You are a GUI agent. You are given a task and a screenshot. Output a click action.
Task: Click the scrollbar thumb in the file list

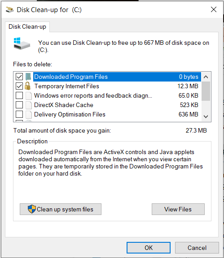206,91
